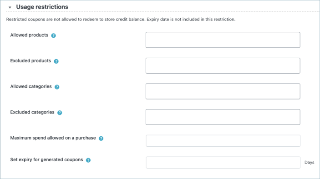320x179 pixels.
Task: Click help icon for Maximum spend allowed
Action: click(x=101, y=138)
